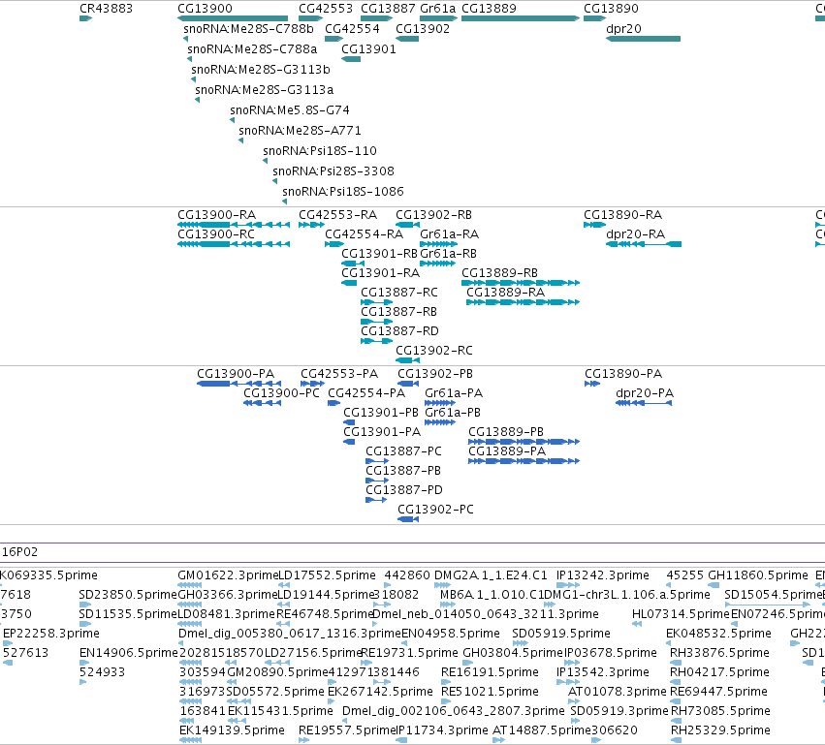The height and width of the screenshot is (745, 825).
Task: Open EST GH11860.5prime
Action: click(714, 584)
